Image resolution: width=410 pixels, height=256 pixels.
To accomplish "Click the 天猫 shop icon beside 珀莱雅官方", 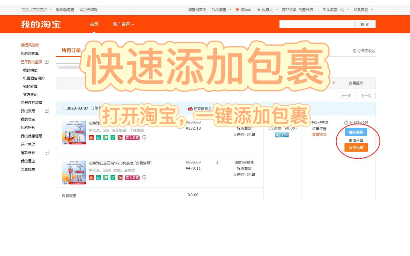I will (x=190, y=109).
